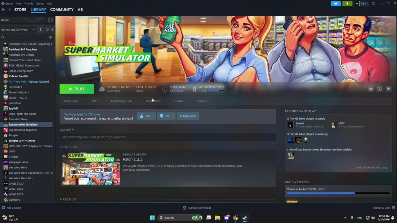Screen dimensions: 397x223
Task: Open the collections grid view icon
Action: pyautogui.click(x=50, y=20)
